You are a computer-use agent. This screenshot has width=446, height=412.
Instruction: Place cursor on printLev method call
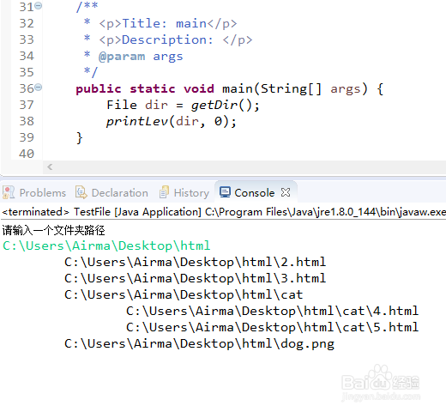[136, 122]
